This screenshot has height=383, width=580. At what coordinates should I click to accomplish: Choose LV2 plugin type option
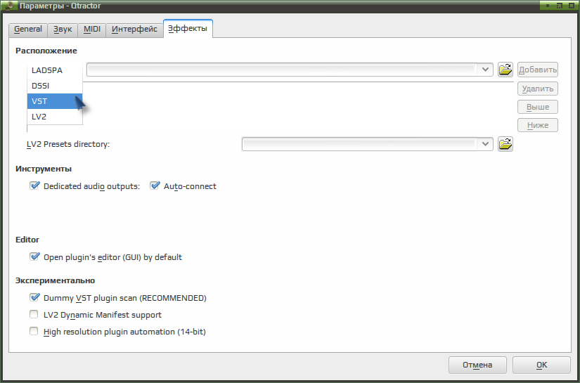55,117
